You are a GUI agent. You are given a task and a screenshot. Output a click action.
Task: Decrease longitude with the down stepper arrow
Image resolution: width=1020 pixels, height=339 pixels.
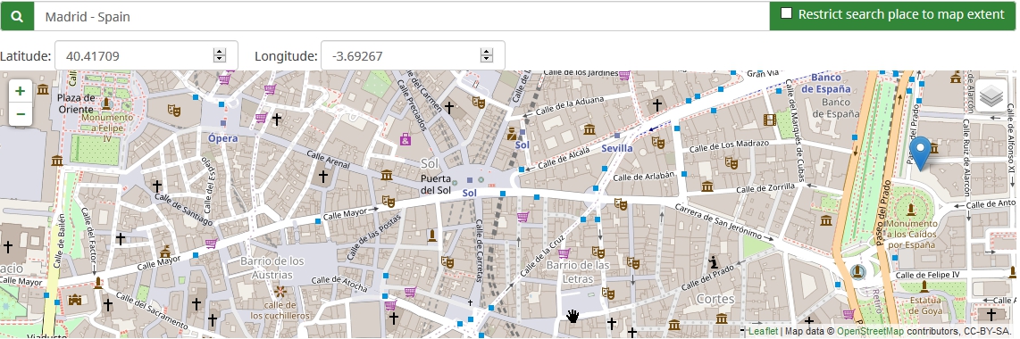(487, 60)
